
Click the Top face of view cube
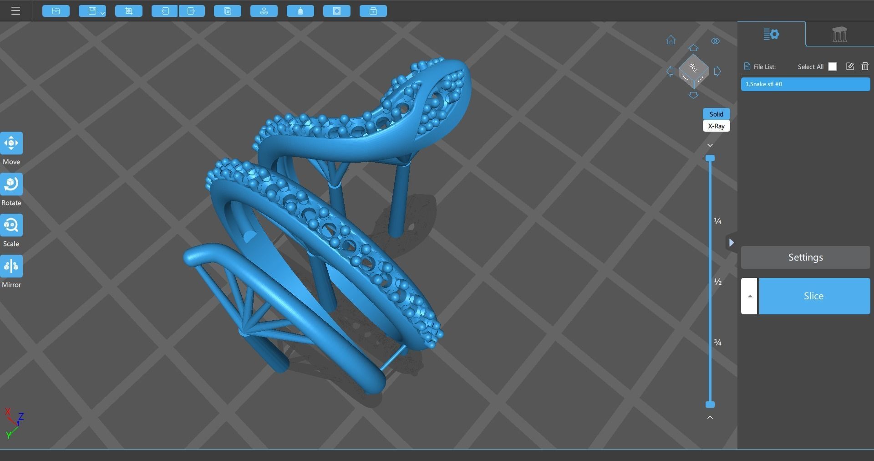click(x=693, y=67)
